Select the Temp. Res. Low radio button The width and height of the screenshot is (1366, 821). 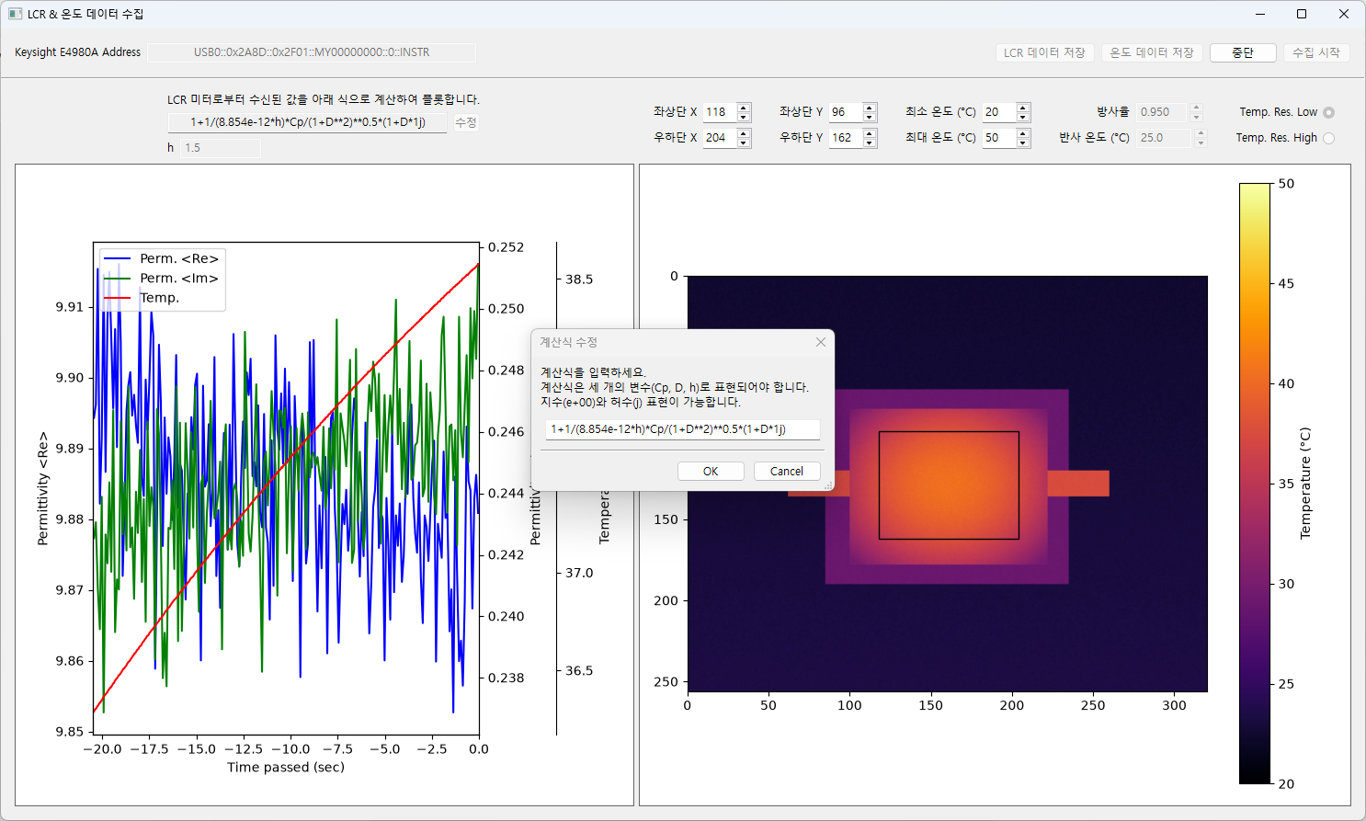[1328, 112]
